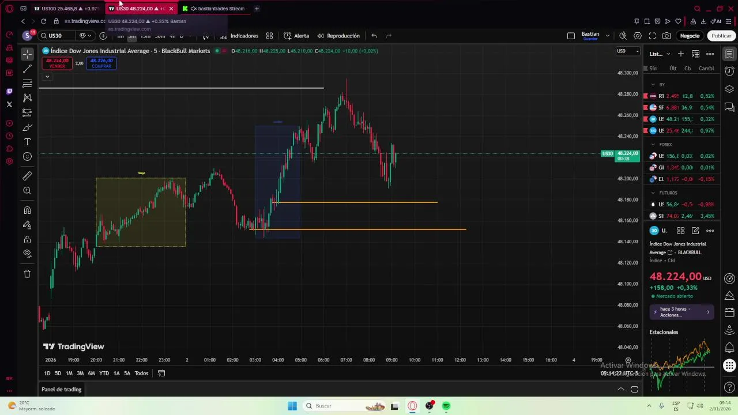Open the emoji icons tool

coord(27,157)
